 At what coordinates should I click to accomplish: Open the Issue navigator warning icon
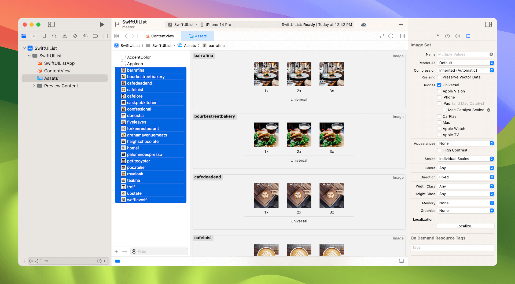[x=65, y=36]
